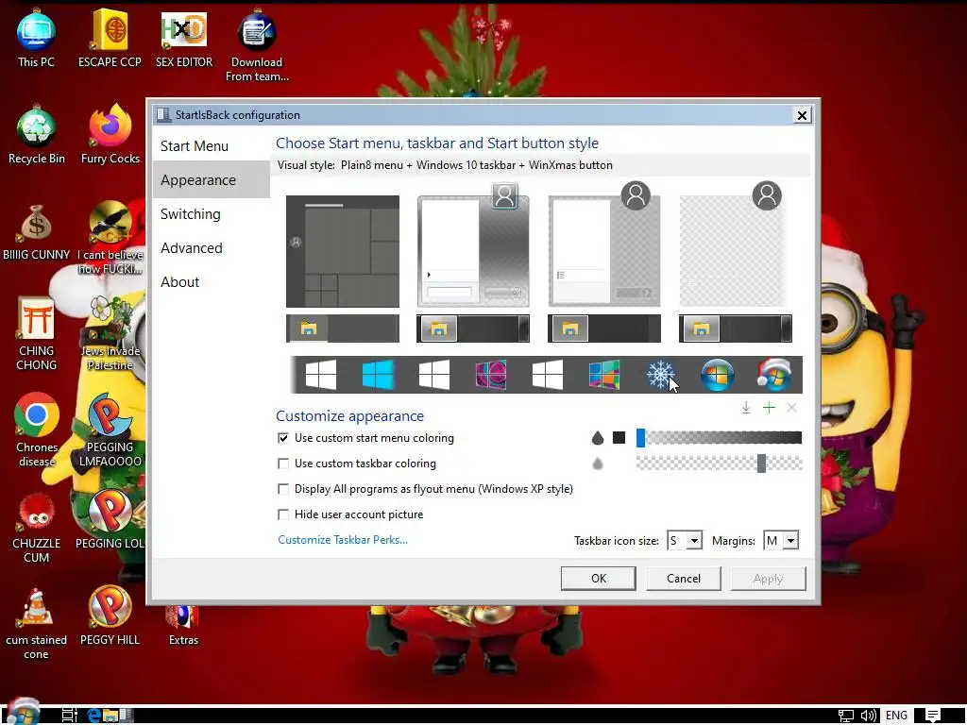Click the grey X remove style icon
Viewport: 967px width, 725px height.
[792, 408]
